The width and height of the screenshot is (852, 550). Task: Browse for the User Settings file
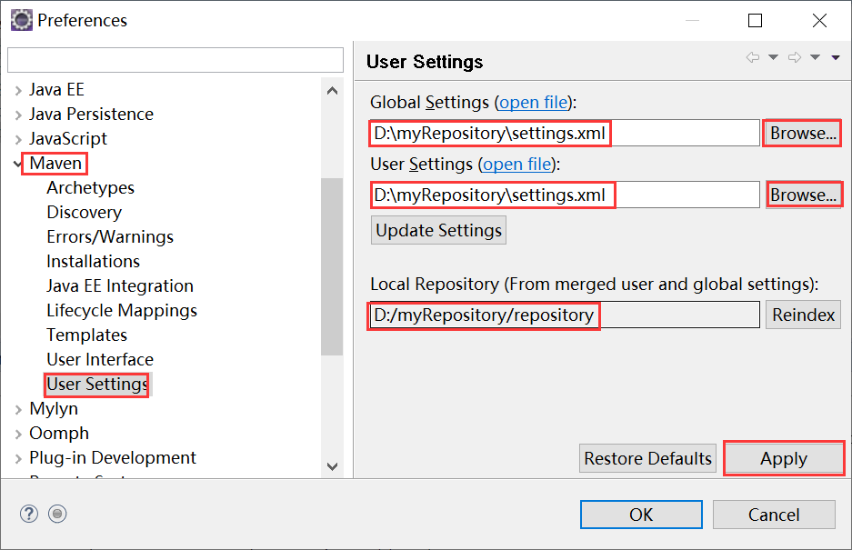[803, 195]
